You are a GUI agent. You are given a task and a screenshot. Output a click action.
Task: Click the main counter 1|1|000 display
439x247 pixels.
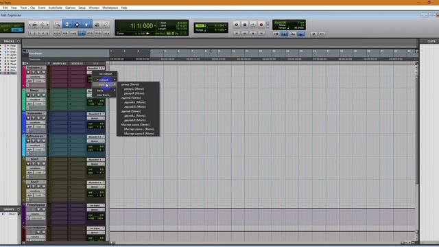141,26
